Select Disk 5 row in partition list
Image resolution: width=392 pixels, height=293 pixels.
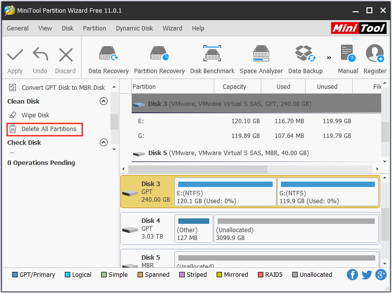coord(256,153)
